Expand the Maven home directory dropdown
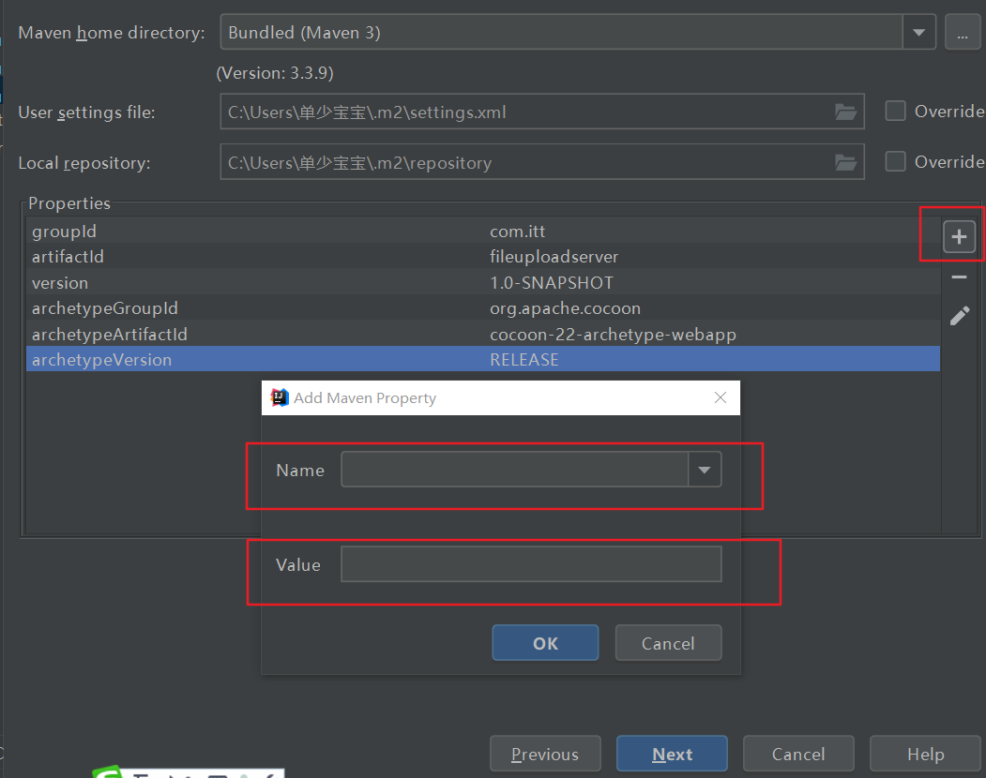The height and width of the screenshot is (778, 986). point(919,32)
